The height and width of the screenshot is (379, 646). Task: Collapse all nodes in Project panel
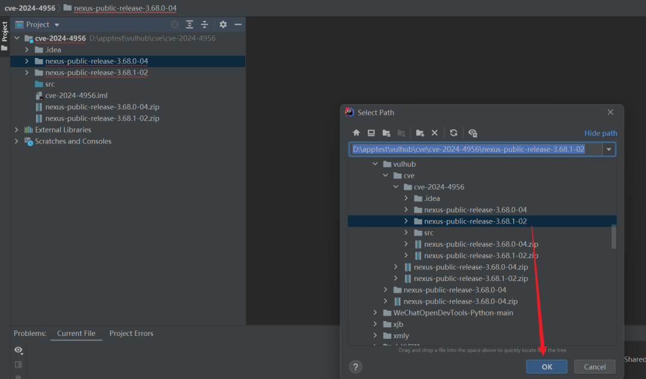point(205,25)
